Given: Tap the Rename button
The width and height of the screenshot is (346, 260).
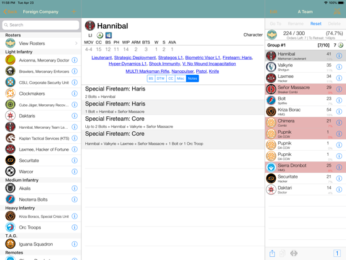Looking at the screenshot, I should click(x=296, y=24).
